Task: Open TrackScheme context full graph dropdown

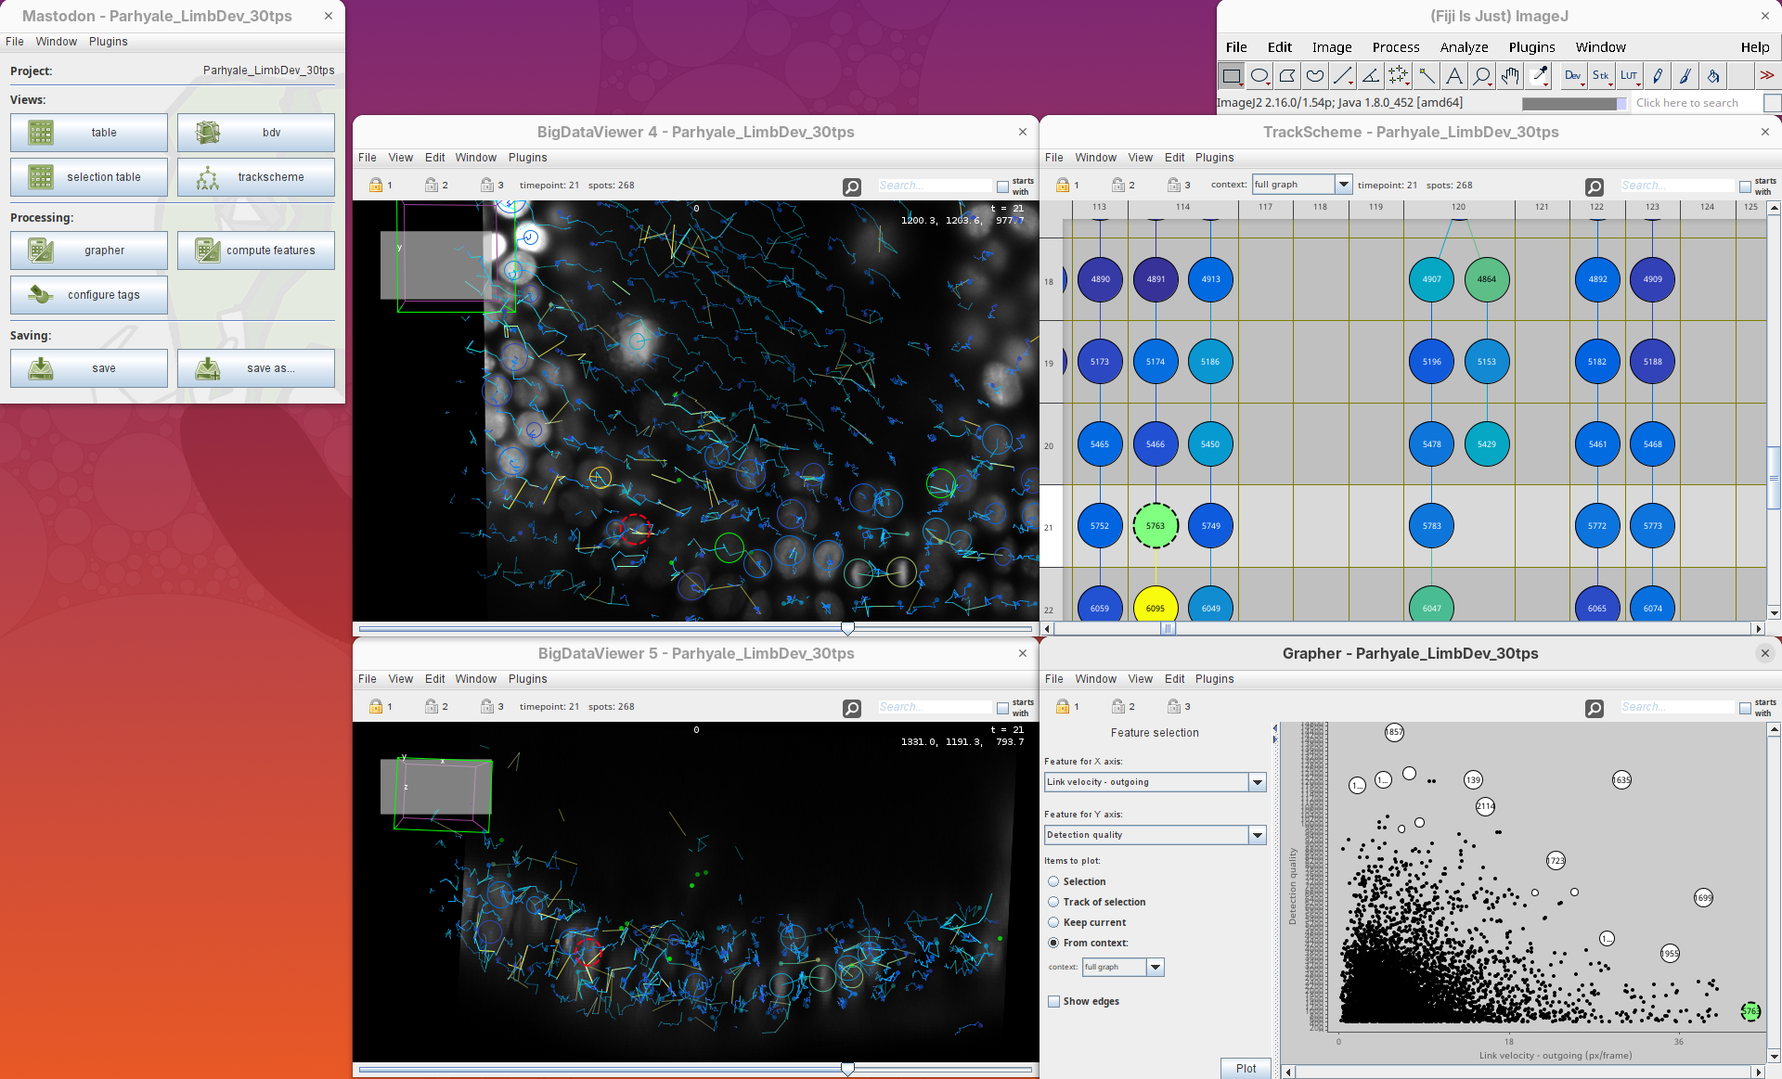Action: (x=1342, y=185)
